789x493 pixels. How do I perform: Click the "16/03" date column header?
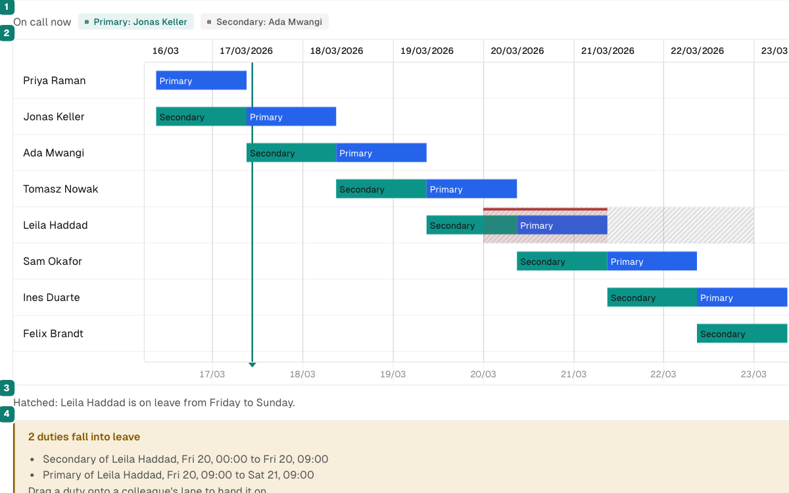pos(166,51)
